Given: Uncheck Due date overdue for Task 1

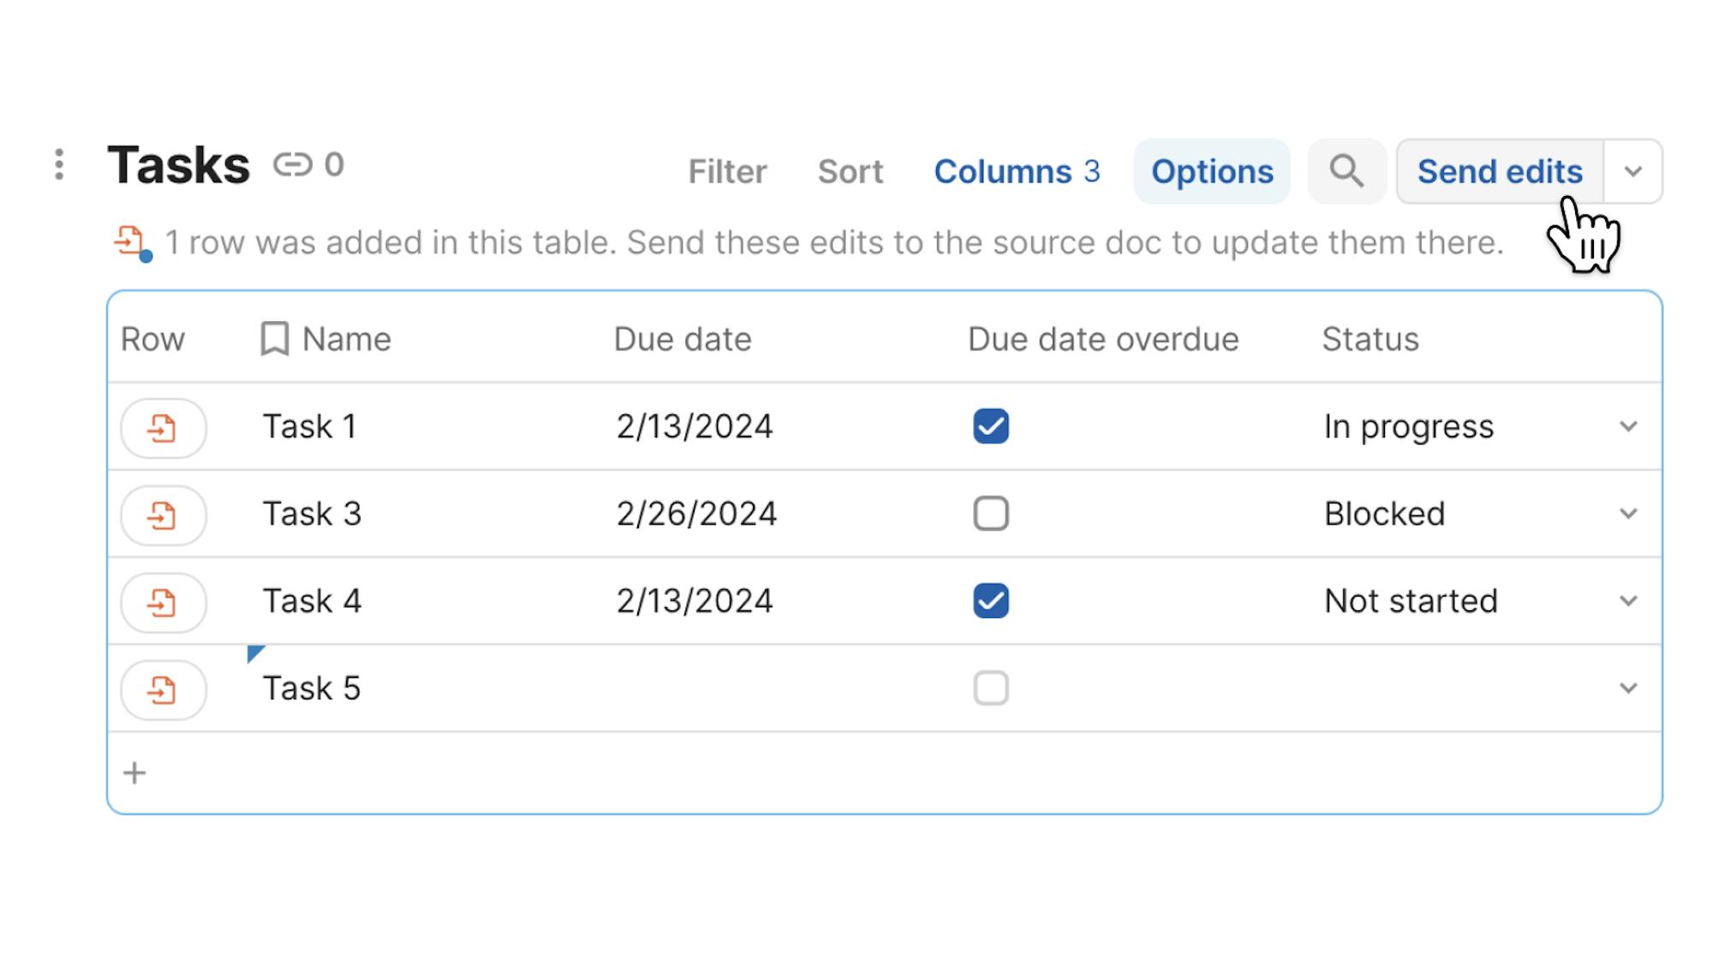Looking at the screenshot, I should tap(990, 426).
